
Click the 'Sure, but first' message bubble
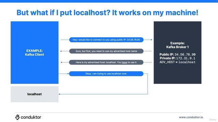click(106, 51)
